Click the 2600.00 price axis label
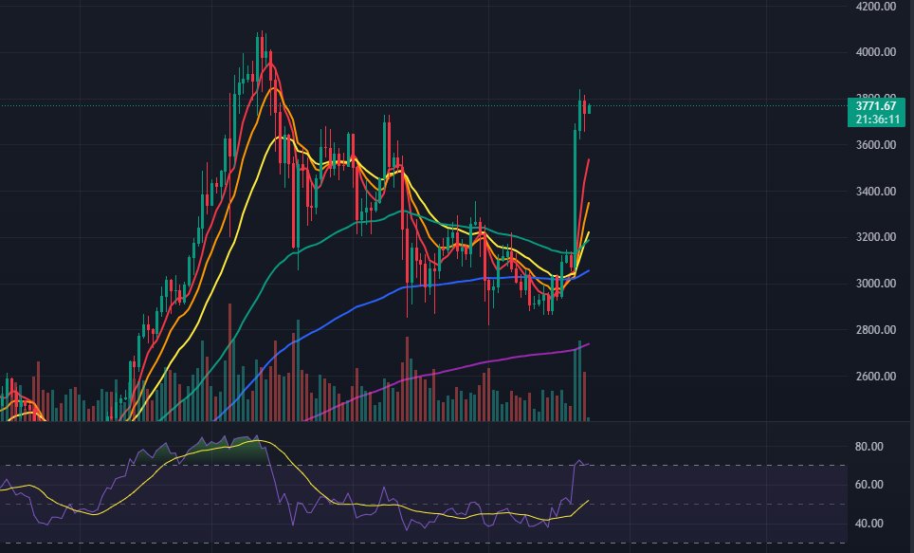Viewport: 914px width, 553px height. (875, 377)
